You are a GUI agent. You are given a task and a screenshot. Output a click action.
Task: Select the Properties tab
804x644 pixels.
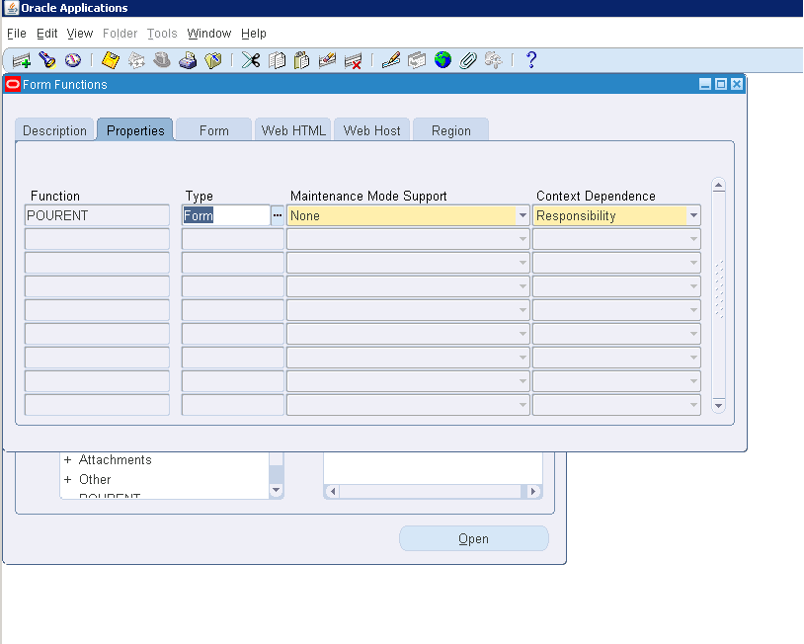pos(135,130)
